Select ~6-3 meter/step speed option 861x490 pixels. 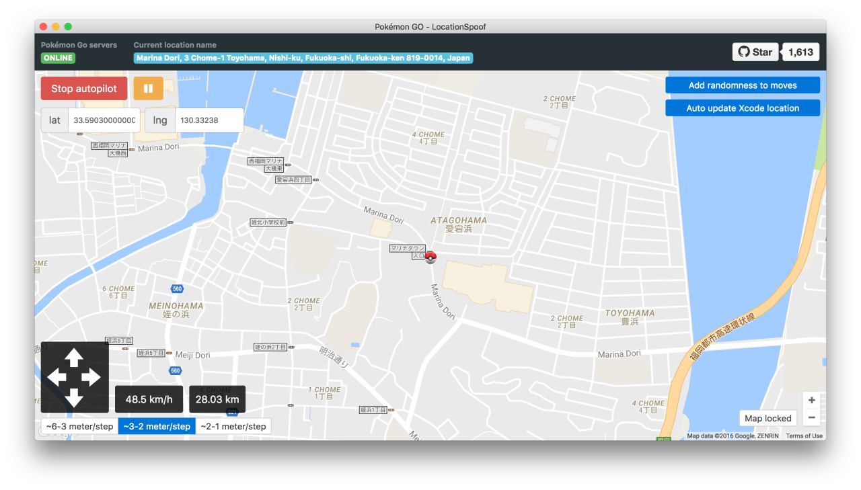click(x=79, y=426)
